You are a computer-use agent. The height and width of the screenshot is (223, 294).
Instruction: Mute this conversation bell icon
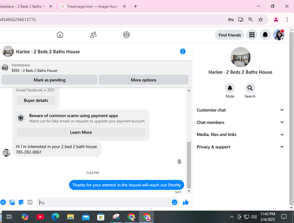pyautogui.click(x=230, y=88)
